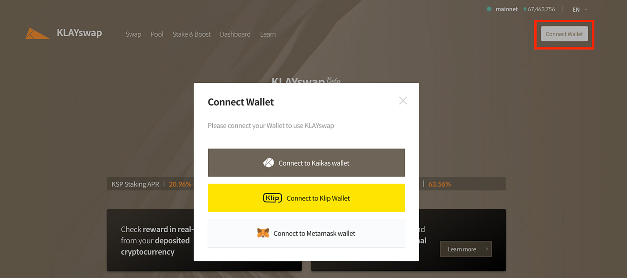Close the Connect Wallet dialog

tap(403, 101)
